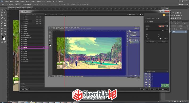Image resolution: width=189 pixels, height=103 pixels.
Task: Pick the Rectangular Marquee tool
Action: pos(2,10)
